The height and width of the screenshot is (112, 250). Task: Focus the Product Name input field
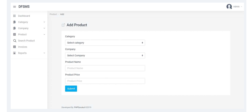pyautogui.click(x=105, y=68)
